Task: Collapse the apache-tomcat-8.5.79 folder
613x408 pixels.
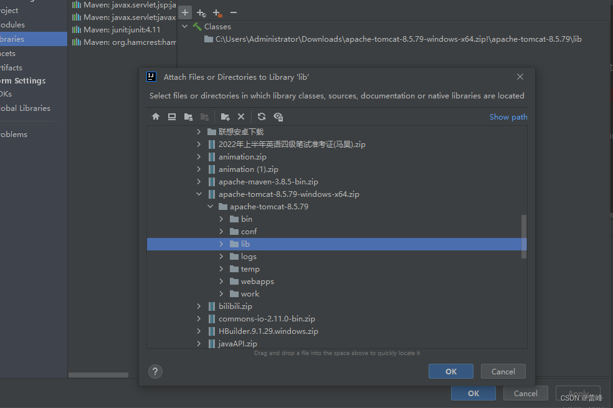Action: point(210,206)
